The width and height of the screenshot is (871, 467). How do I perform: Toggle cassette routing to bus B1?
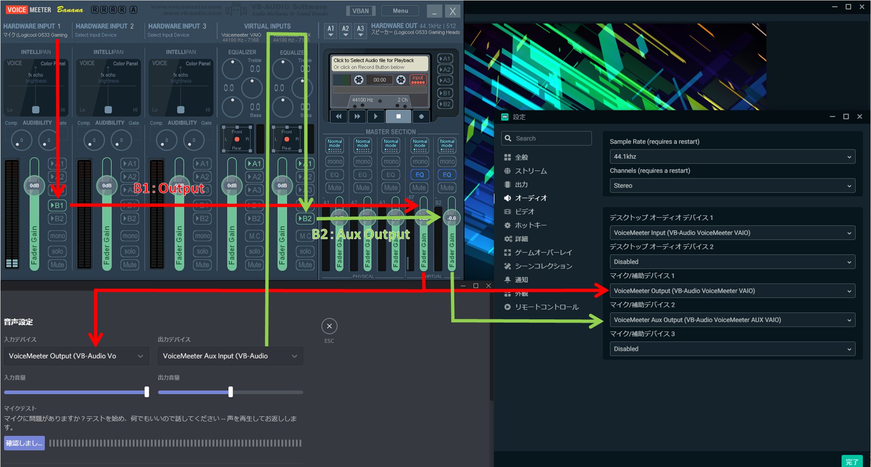coord(445,93)
